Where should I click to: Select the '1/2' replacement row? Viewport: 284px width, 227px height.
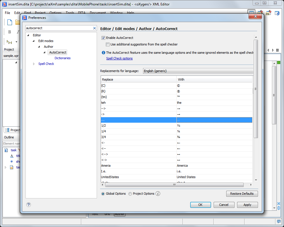tap(176, 126)
